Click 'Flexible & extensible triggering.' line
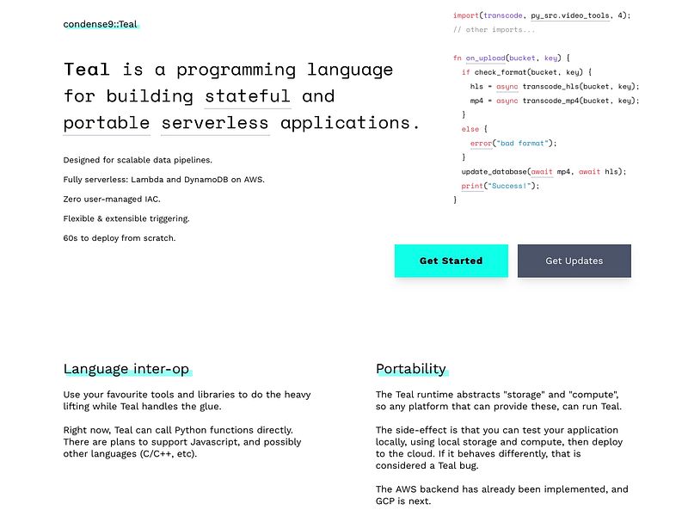 click(x=126, y=218)
